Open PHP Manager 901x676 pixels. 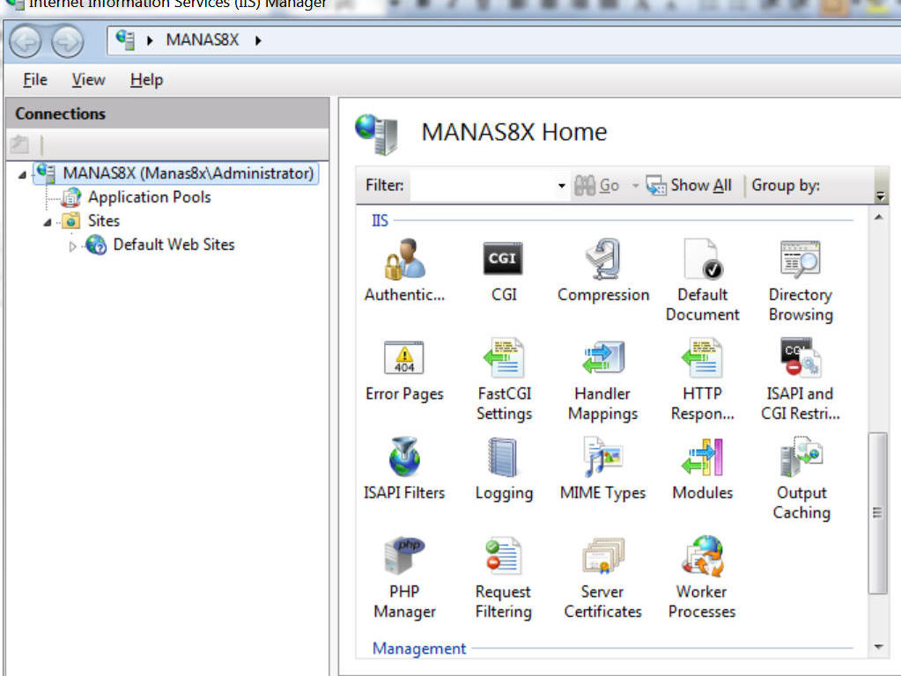point(404,577)
